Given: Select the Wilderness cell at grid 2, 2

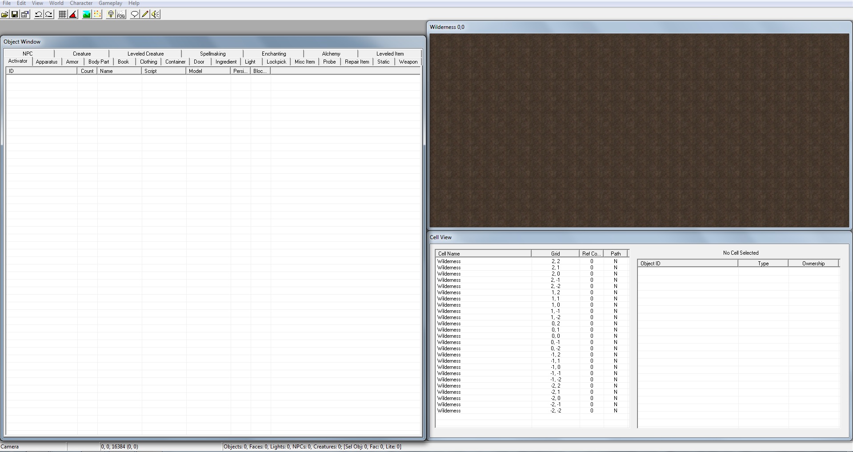Looking at the screenshot, I should tap(532, 261).
